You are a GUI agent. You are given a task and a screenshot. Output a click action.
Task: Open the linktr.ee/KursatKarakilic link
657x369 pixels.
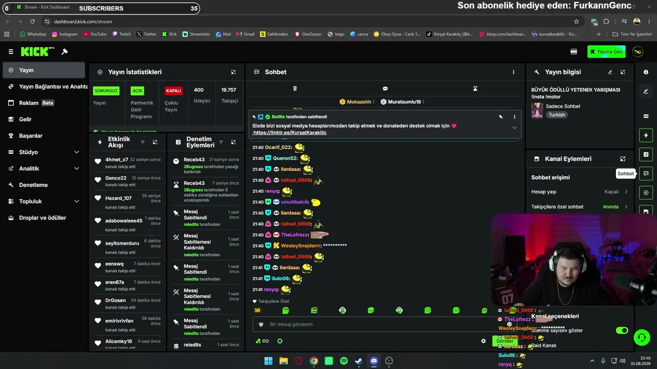(290, 133)
